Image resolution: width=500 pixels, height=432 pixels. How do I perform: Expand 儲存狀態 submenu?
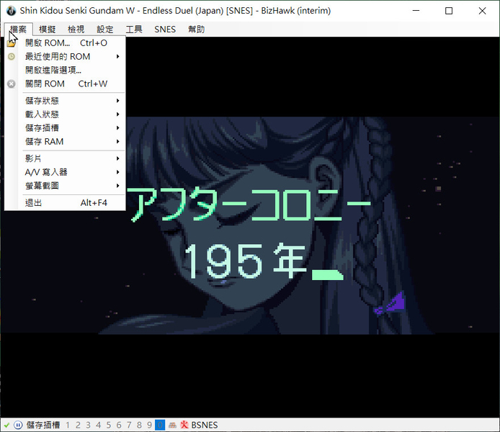[x=65, y=101]
